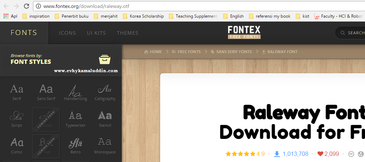Select the Serif font style icon

(17, 92)
